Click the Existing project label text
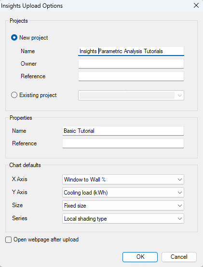Image resolution: width=203 pixels, height=267 pixels. 38,95
